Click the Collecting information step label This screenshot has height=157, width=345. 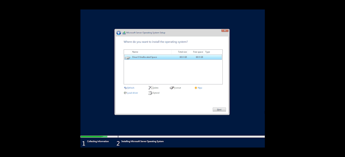coord(98,142)
